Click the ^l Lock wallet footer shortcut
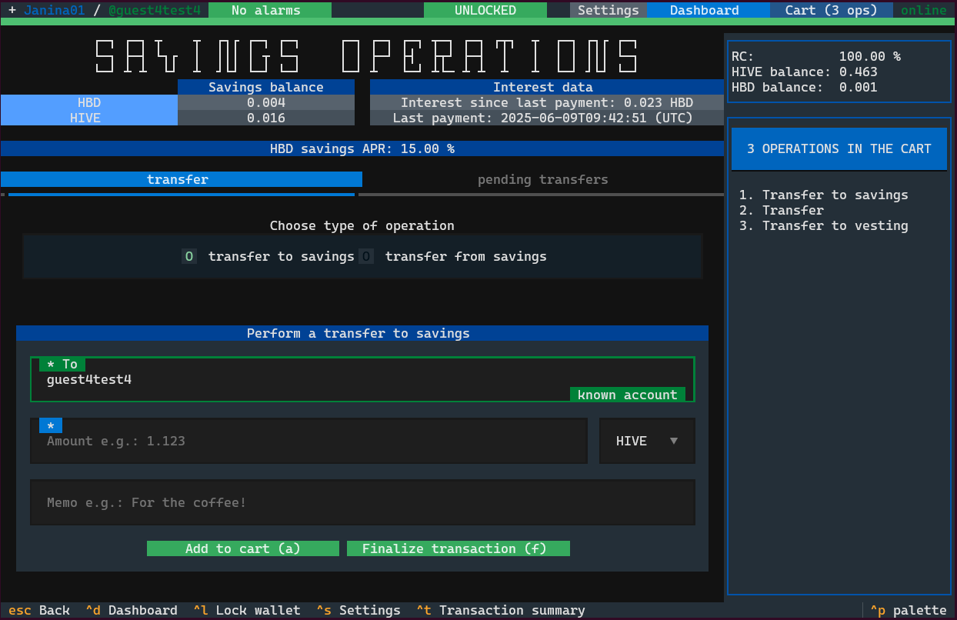The image size is (957, 620). tap(247, 610)
